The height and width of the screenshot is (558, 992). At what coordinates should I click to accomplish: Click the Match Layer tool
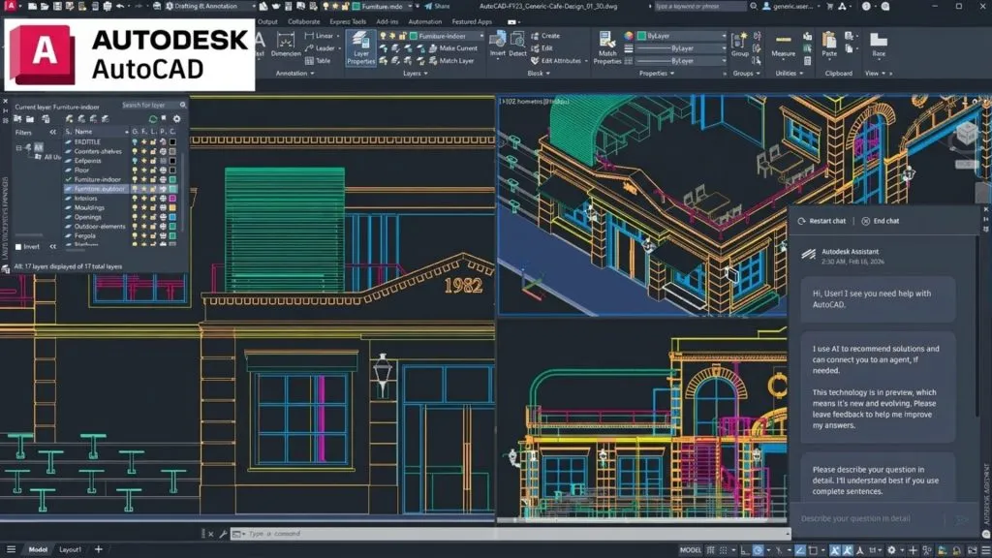click(x=451, y=61)
